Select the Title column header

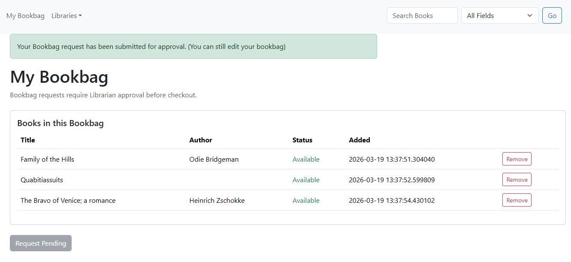27,140
